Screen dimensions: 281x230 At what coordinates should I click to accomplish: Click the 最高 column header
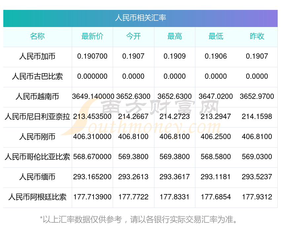pyautogui.click(x=175, y=36)
